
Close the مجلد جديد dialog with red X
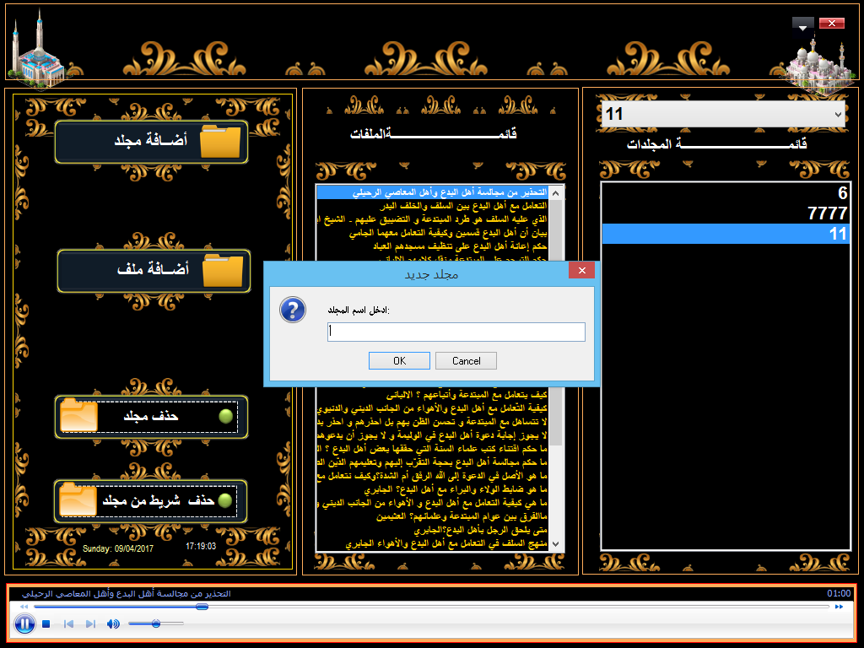(581, 270)
